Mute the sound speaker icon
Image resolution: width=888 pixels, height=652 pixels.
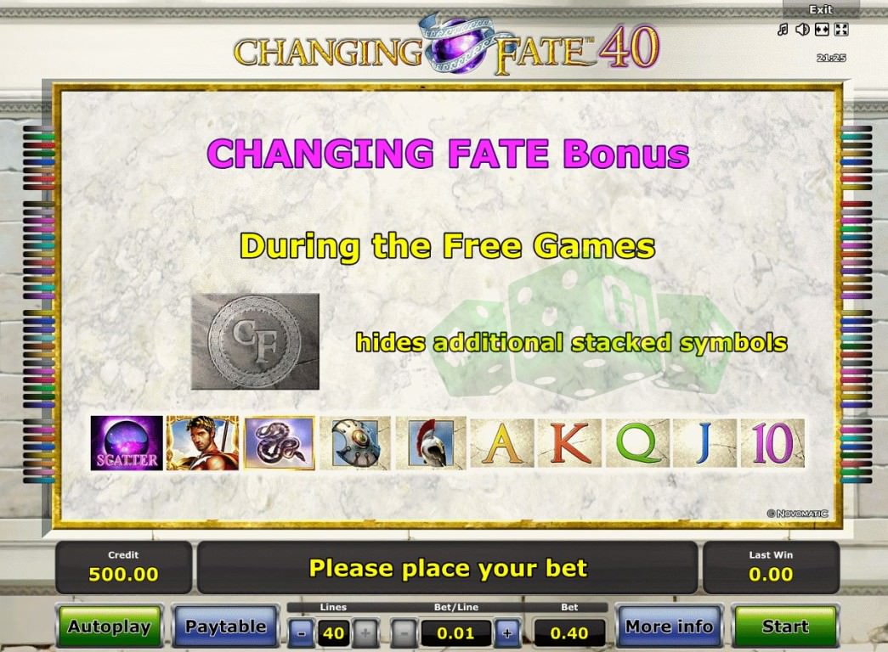[x=802, y=29]
